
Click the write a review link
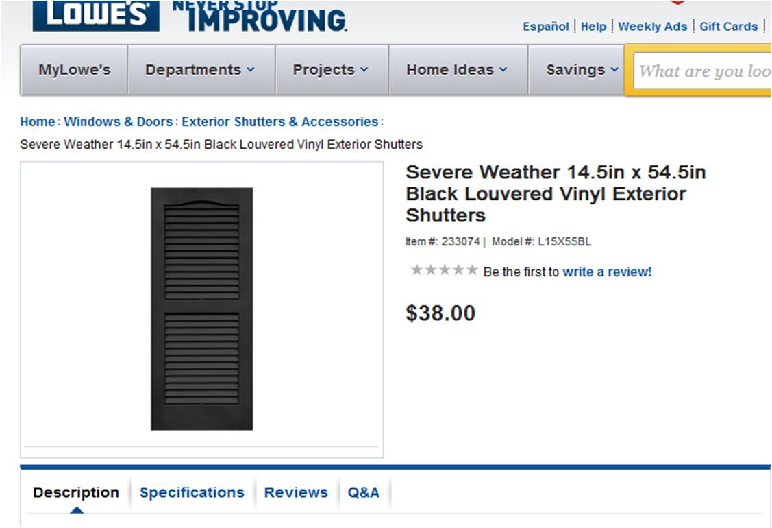pyautogui.click(x=607, y=272)
